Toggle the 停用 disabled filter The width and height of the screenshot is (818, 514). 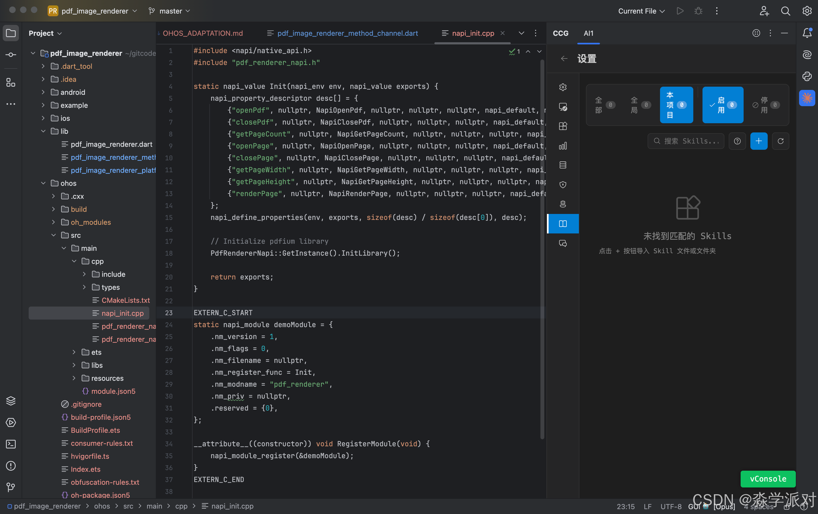click(766, 105)
